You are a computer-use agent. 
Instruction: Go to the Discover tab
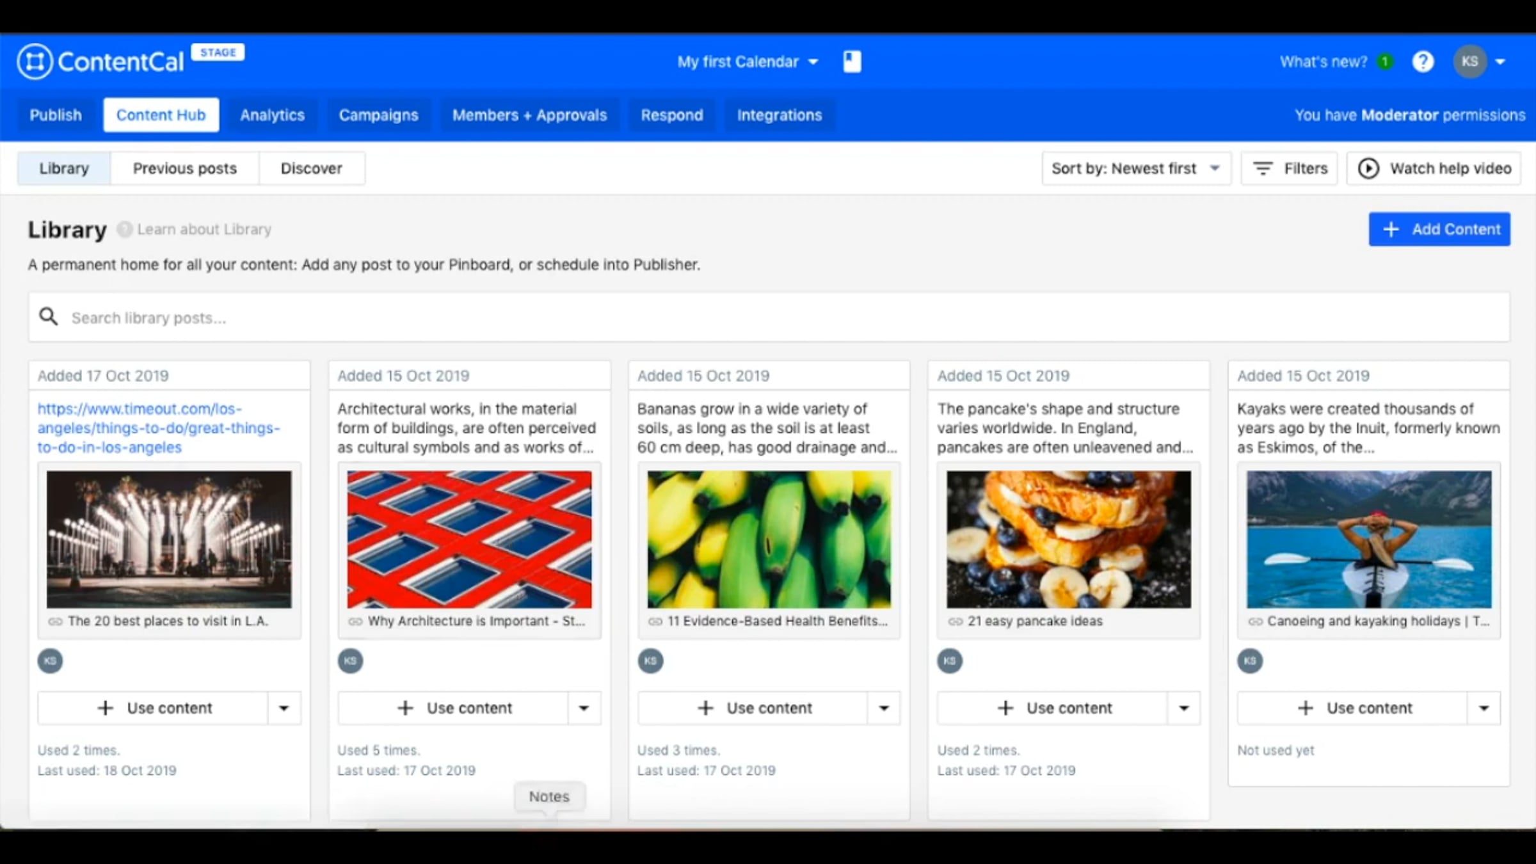tap(311, 168)
